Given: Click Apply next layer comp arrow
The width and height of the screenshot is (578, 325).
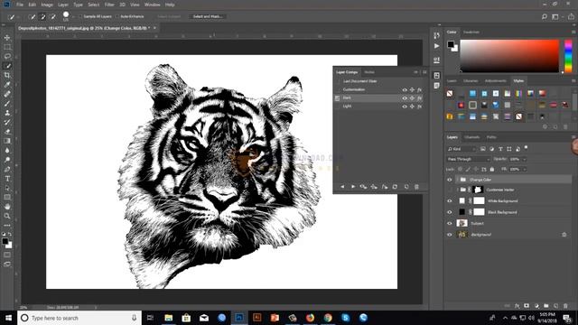Looking at the screenshot, I should [353, 187].
